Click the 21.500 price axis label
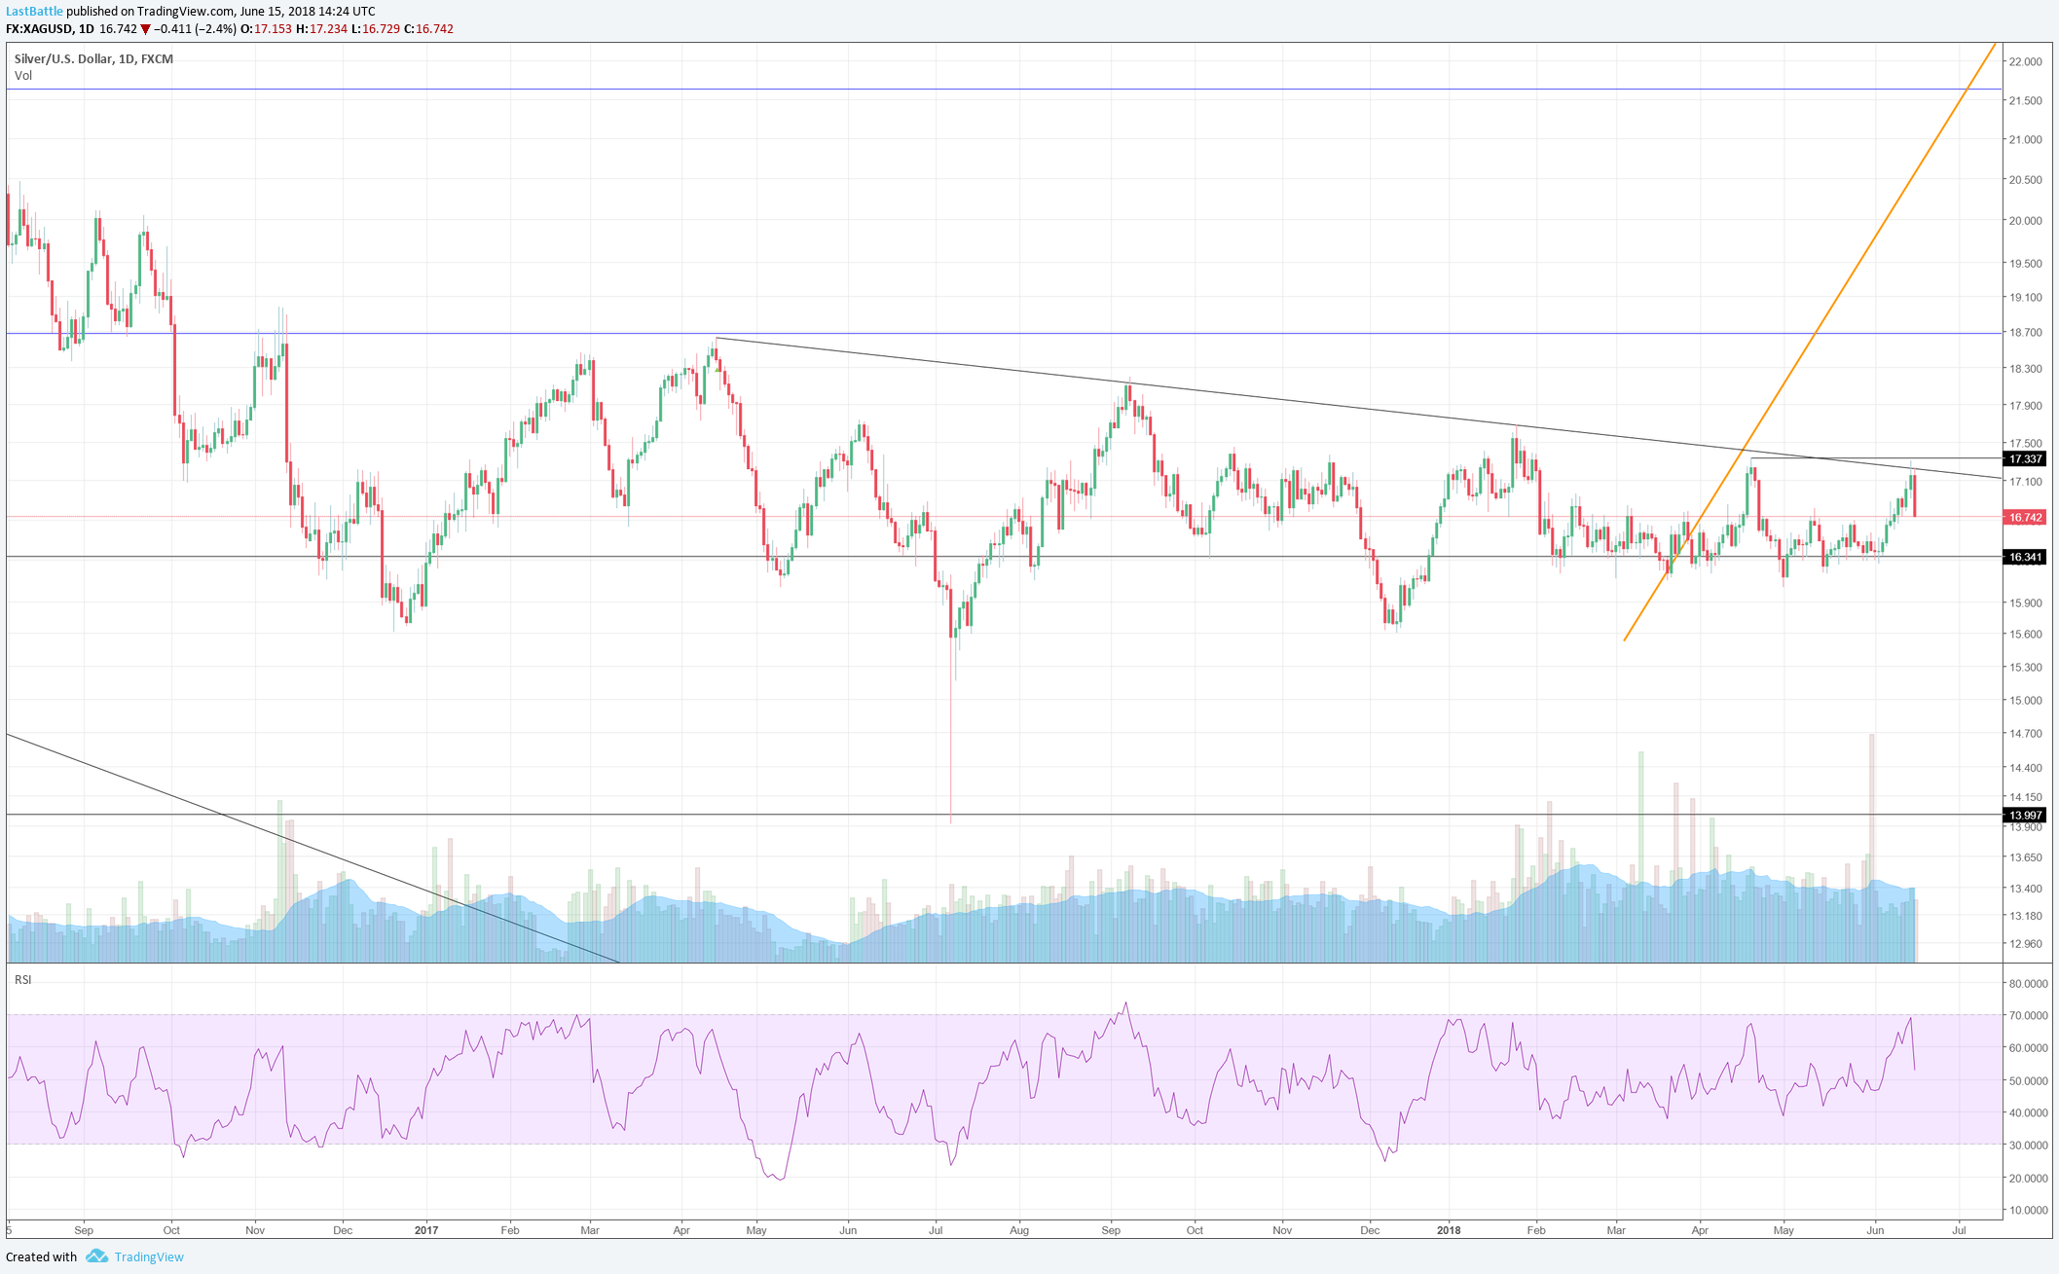This screenshot has width=2059, height=1274. [2026, 100]
